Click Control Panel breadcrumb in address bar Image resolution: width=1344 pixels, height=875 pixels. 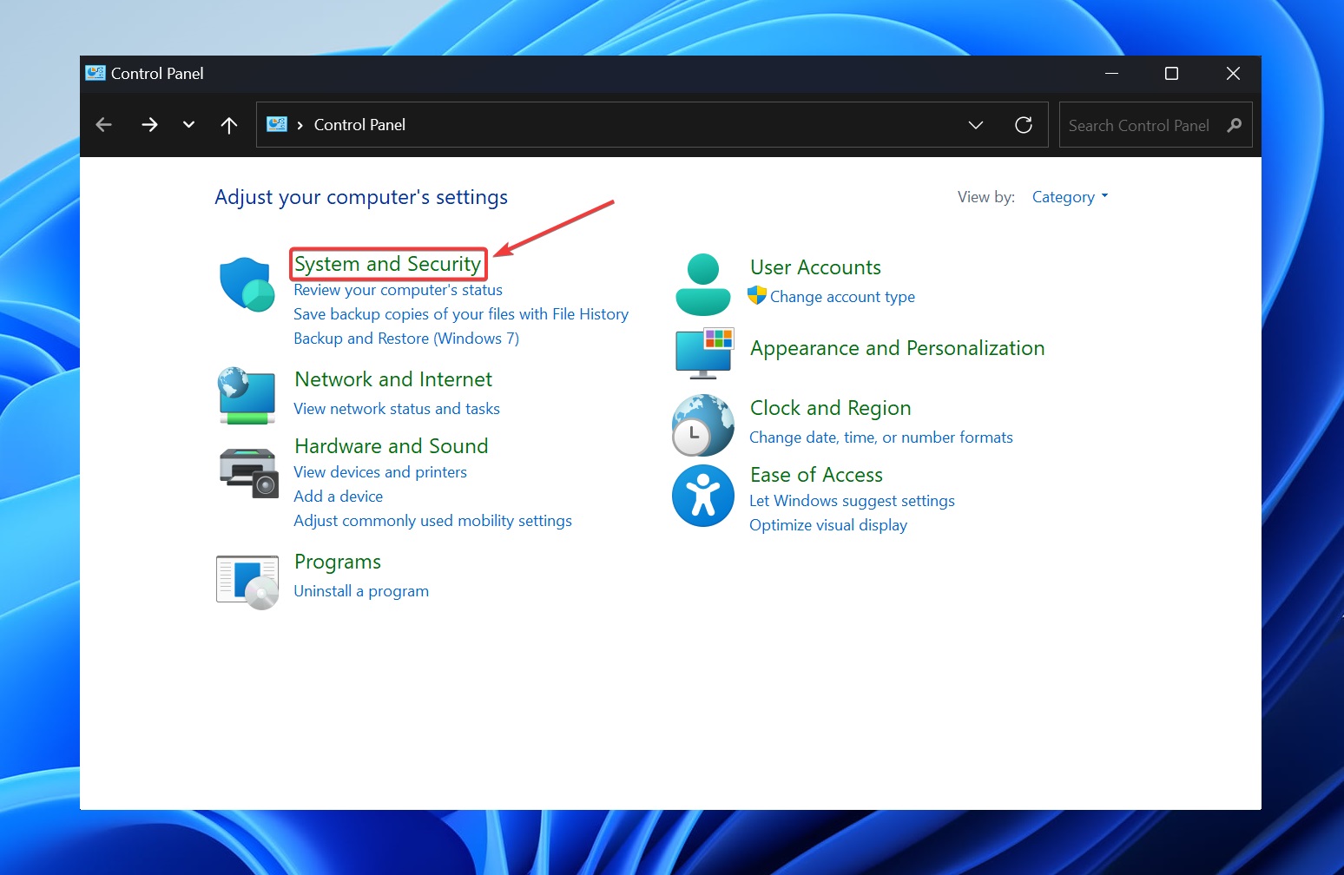pyautogui.click(x=359, y=125)
